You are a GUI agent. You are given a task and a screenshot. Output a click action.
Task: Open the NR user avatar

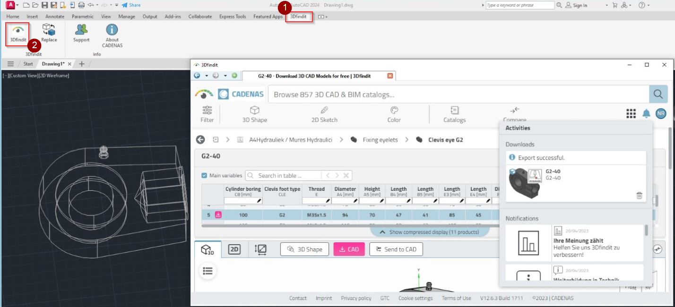pyautogui.click(x=661, y=113)
